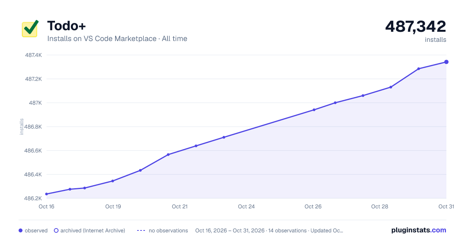465x244 pixels.
Task: Click the 'no observations' legend label
Action: [x=168, y=230]
